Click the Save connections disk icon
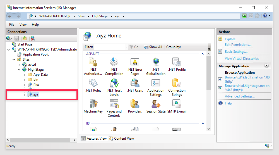Viewport: 279px width, 155px height. (17, 38)
